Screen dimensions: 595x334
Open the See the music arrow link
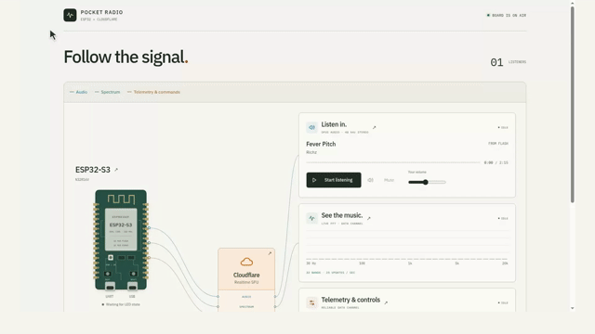[368, 218]
